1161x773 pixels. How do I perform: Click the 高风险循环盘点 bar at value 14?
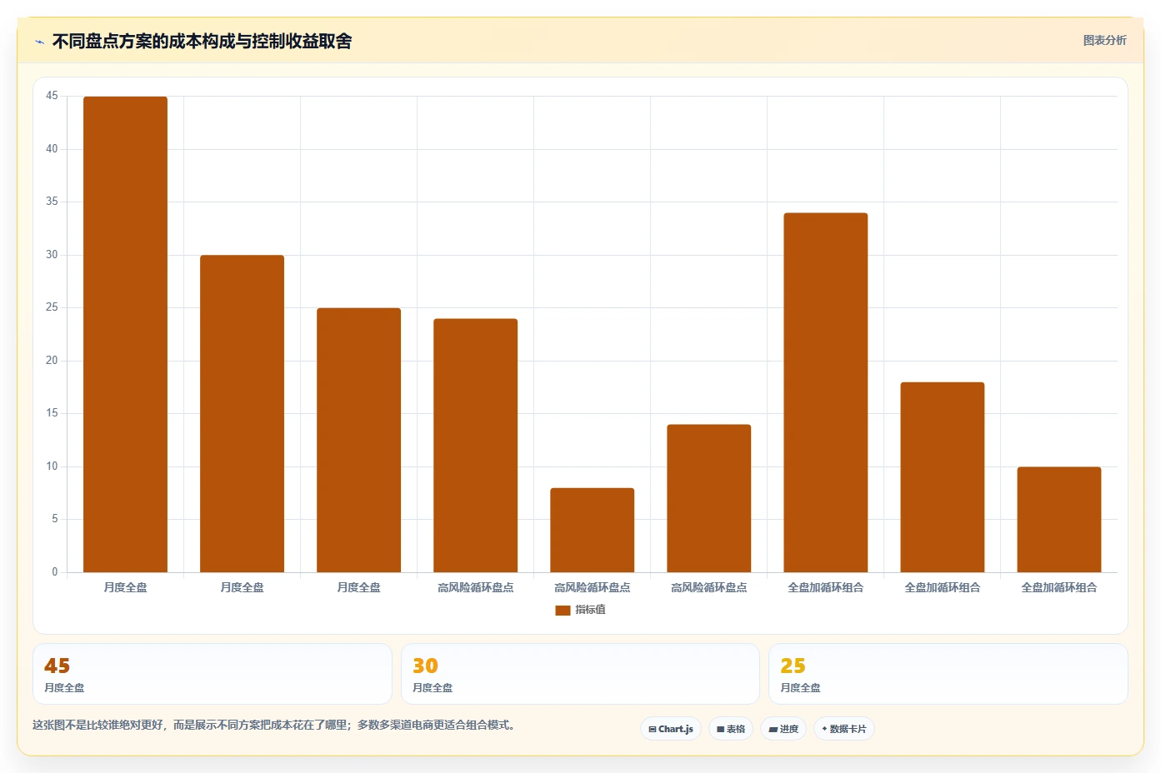[708, 498]
